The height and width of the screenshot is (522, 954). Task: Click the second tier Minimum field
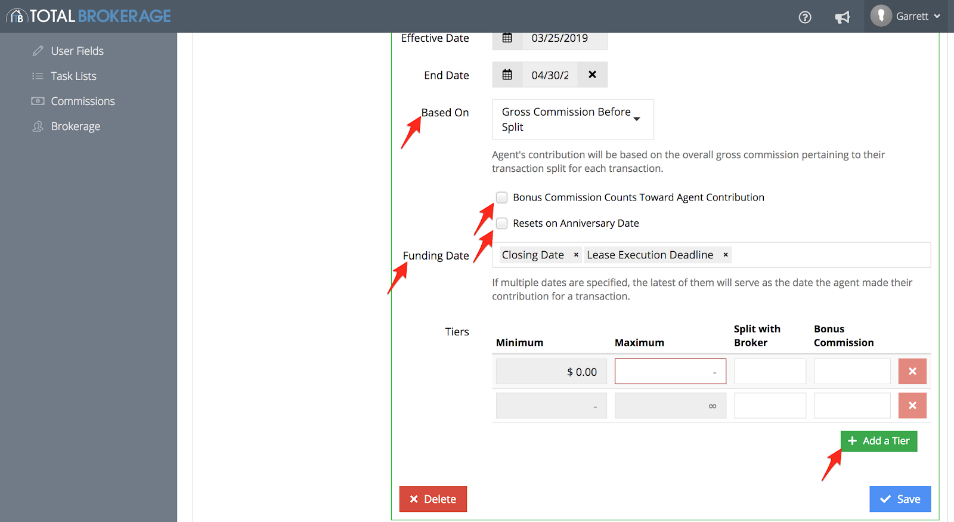click(x=552, y=406)
